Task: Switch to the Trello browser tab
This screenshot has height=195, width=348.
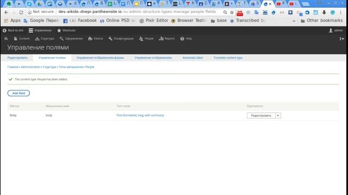Action: tap(50, 4)
